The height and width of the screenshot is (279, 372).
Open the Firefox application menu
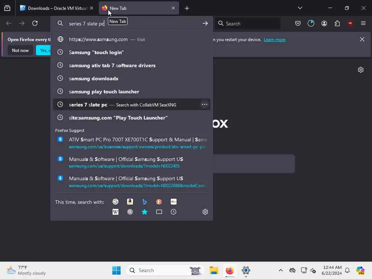(x=363, y=23)
